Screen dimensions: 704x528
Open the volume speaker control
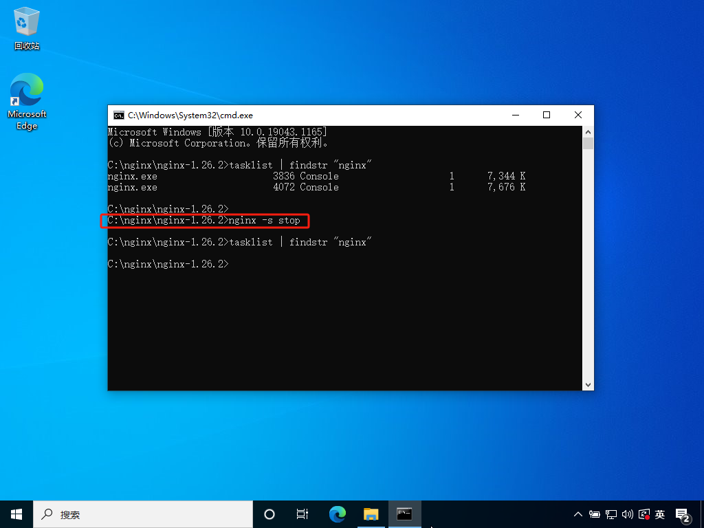[627, 514]
